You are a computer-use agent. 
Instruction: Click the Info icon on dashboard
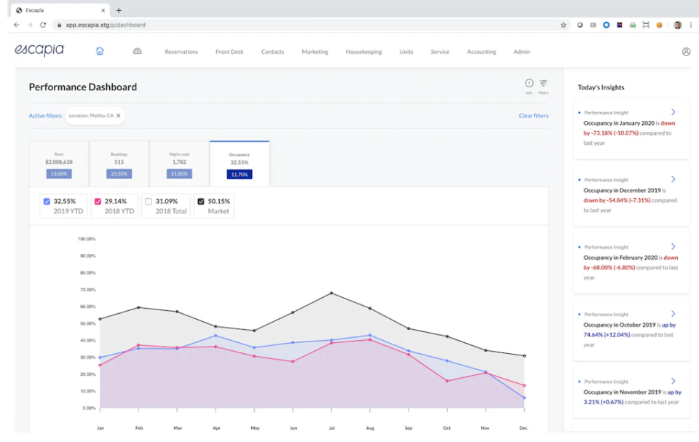point(529,84)
